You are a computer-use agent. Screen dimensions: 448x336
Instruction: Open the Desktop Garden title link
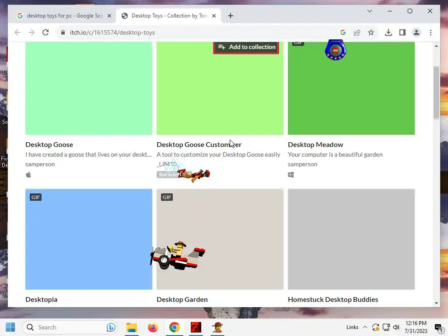(x=182, y=299)
